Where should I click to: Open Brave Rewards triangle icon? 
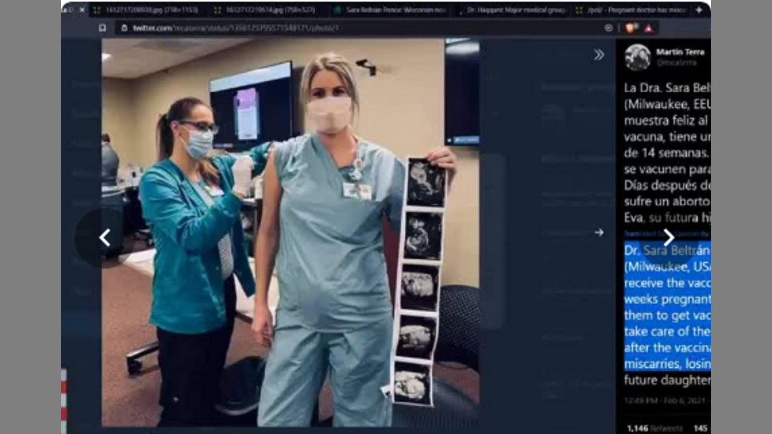648,28
